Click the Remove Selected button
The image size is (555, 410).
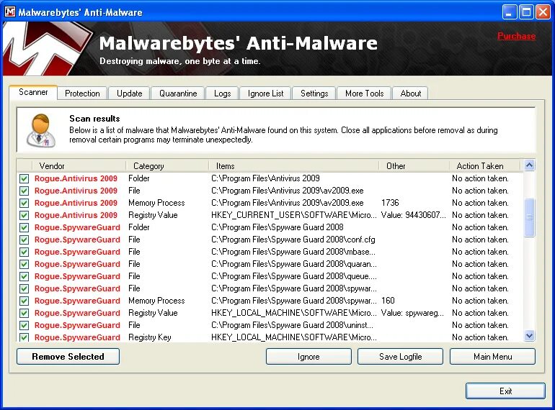(68, 357)
